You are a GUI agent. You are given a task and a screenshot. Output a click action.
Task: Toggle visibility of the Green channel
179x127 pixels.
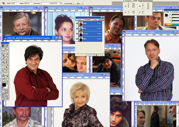[x=77, y=34]
